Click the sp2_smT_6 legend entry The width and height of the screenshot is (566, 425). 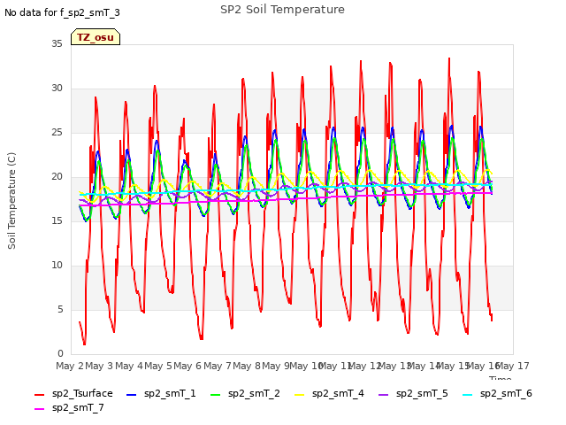point(497,393)
